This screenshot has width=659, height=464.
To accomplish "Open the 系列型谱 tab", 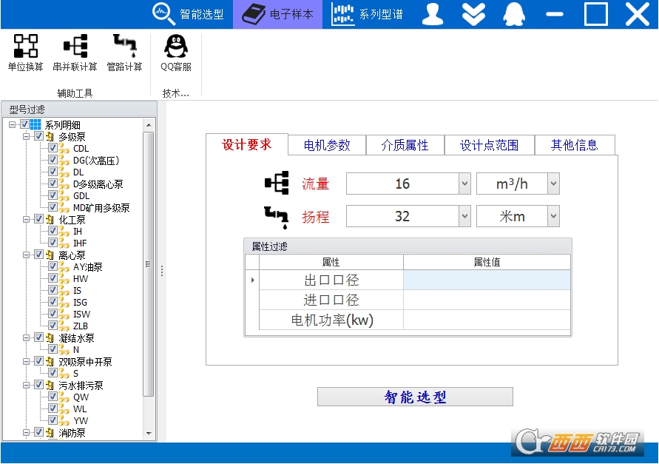I will point(368,14).
